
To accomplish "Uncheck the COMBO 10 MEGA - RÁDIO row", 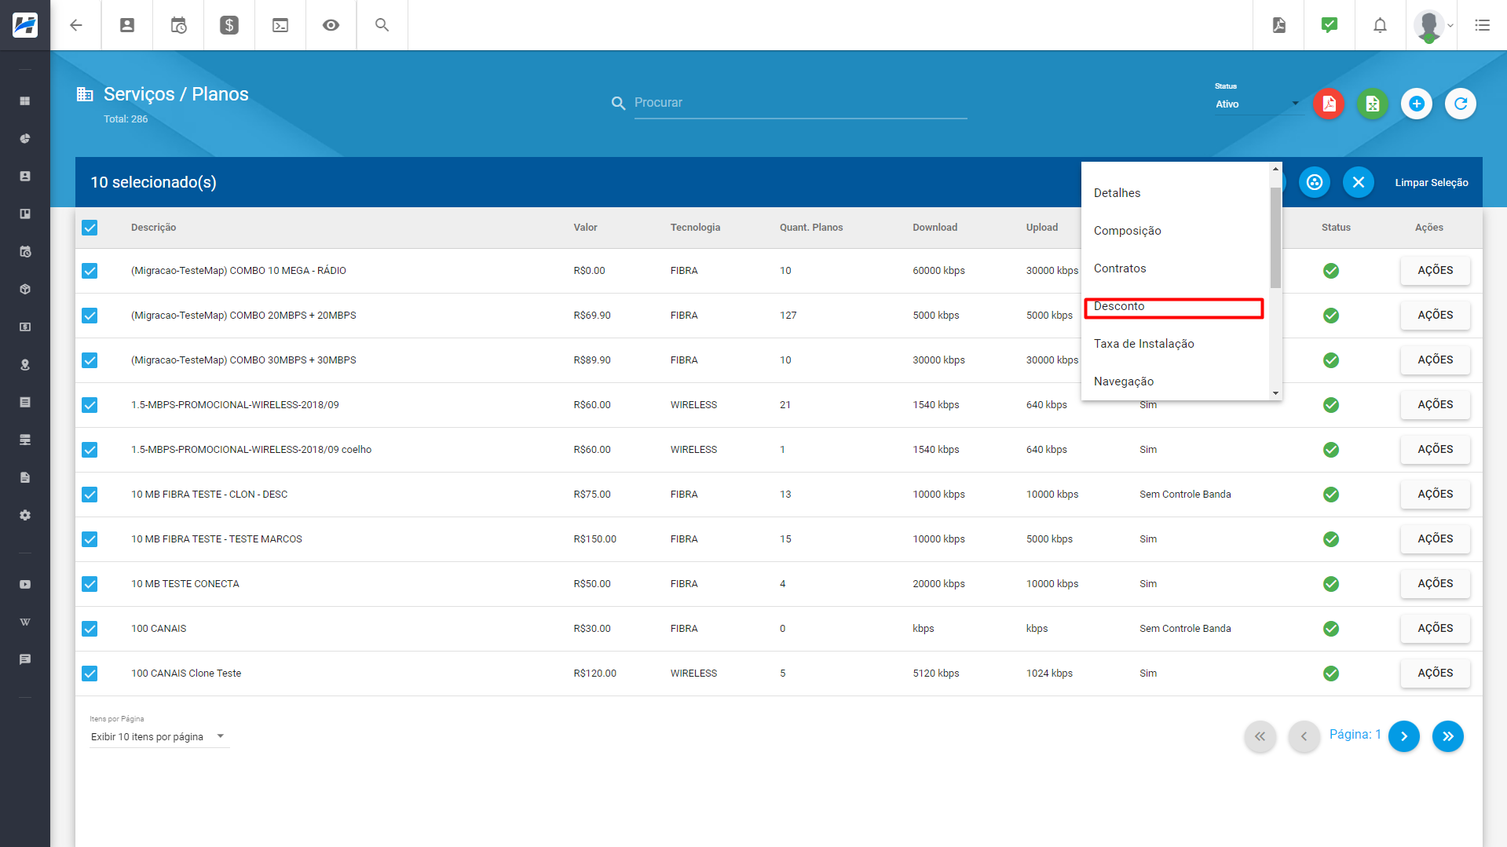I will (x=90, y=271).
